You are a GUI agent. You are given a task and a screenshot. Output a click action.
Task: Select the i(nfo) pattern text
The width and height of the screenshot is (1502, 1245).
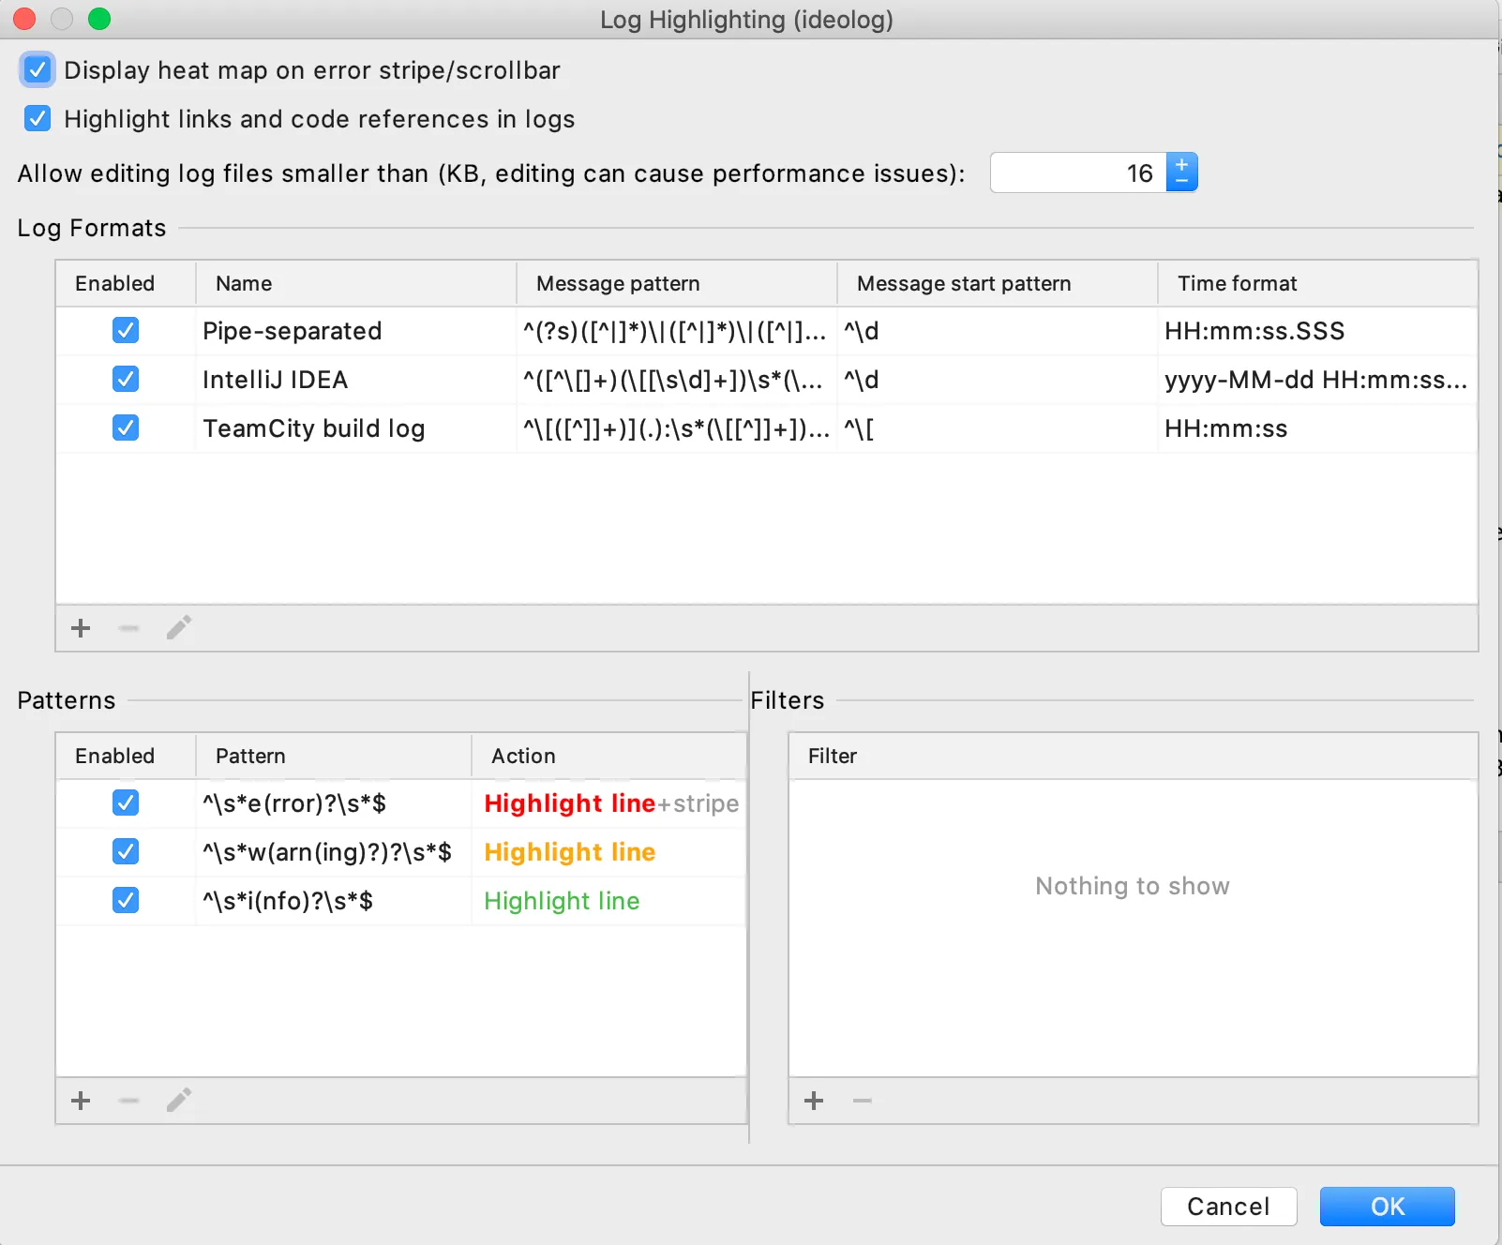[x=288, y=901]
